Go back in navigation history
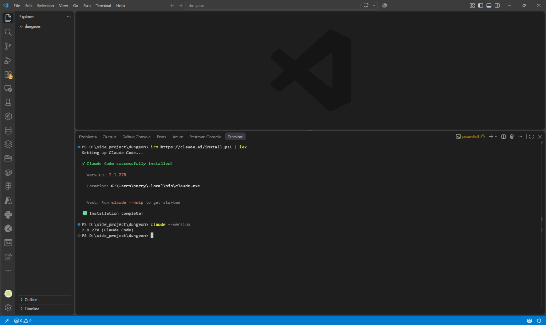Viewport: 546px width, 325px height. 172,5
